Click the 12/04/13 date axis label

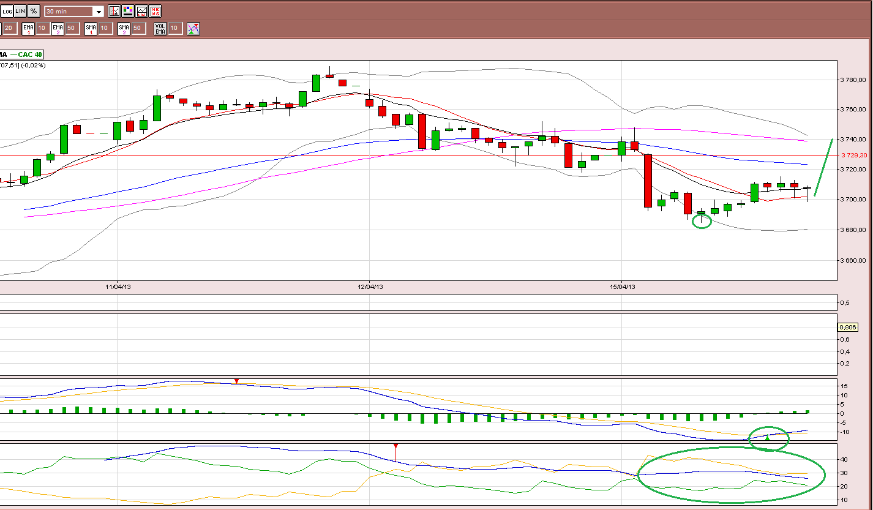[370, 287]
